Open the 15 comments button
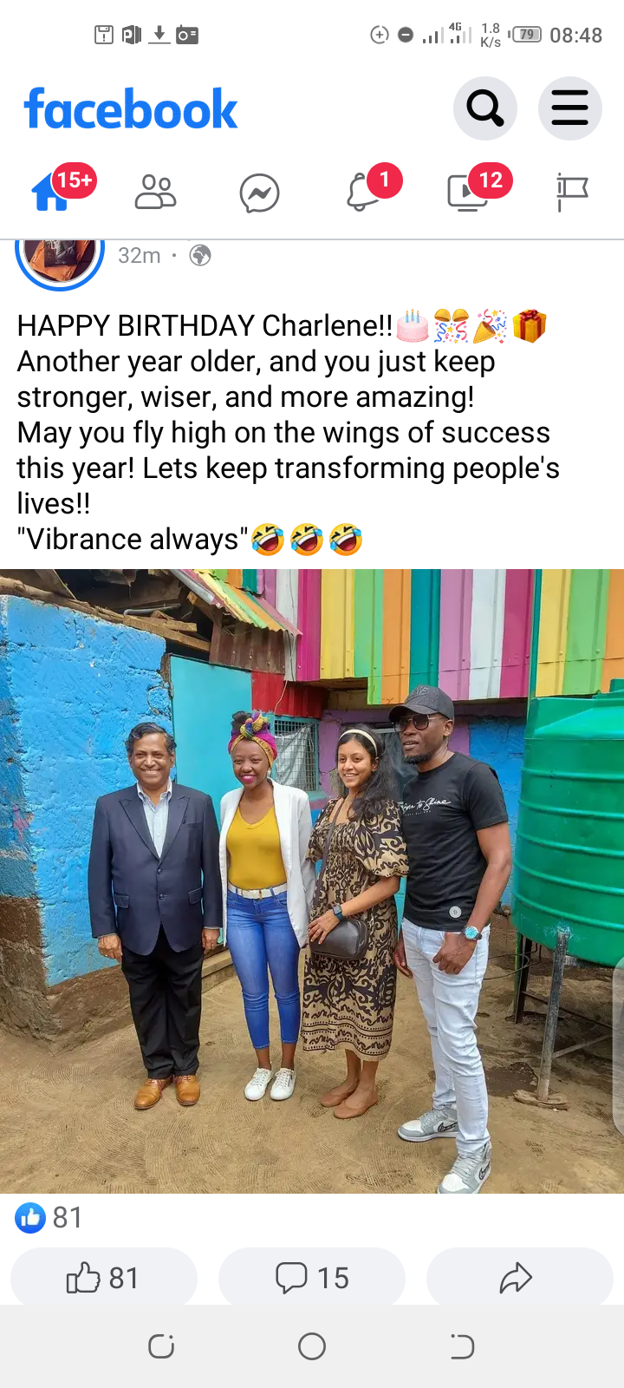624x1388 pixels. (312, 1278)
